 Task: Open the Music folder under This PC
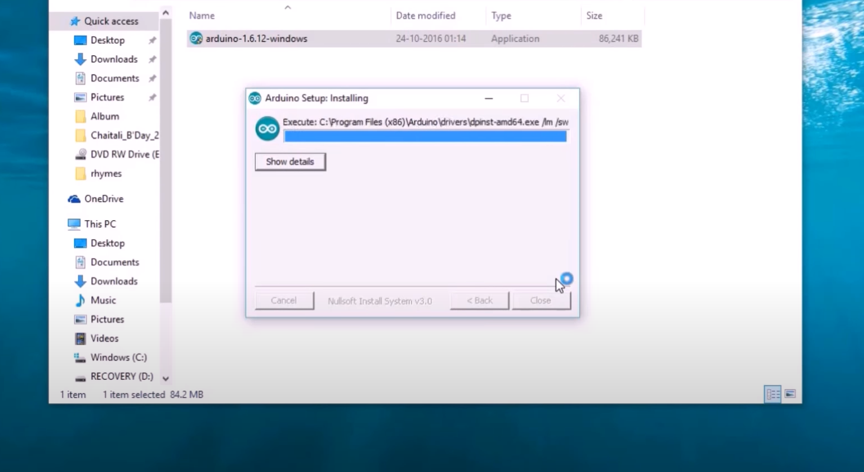[103, 301]
